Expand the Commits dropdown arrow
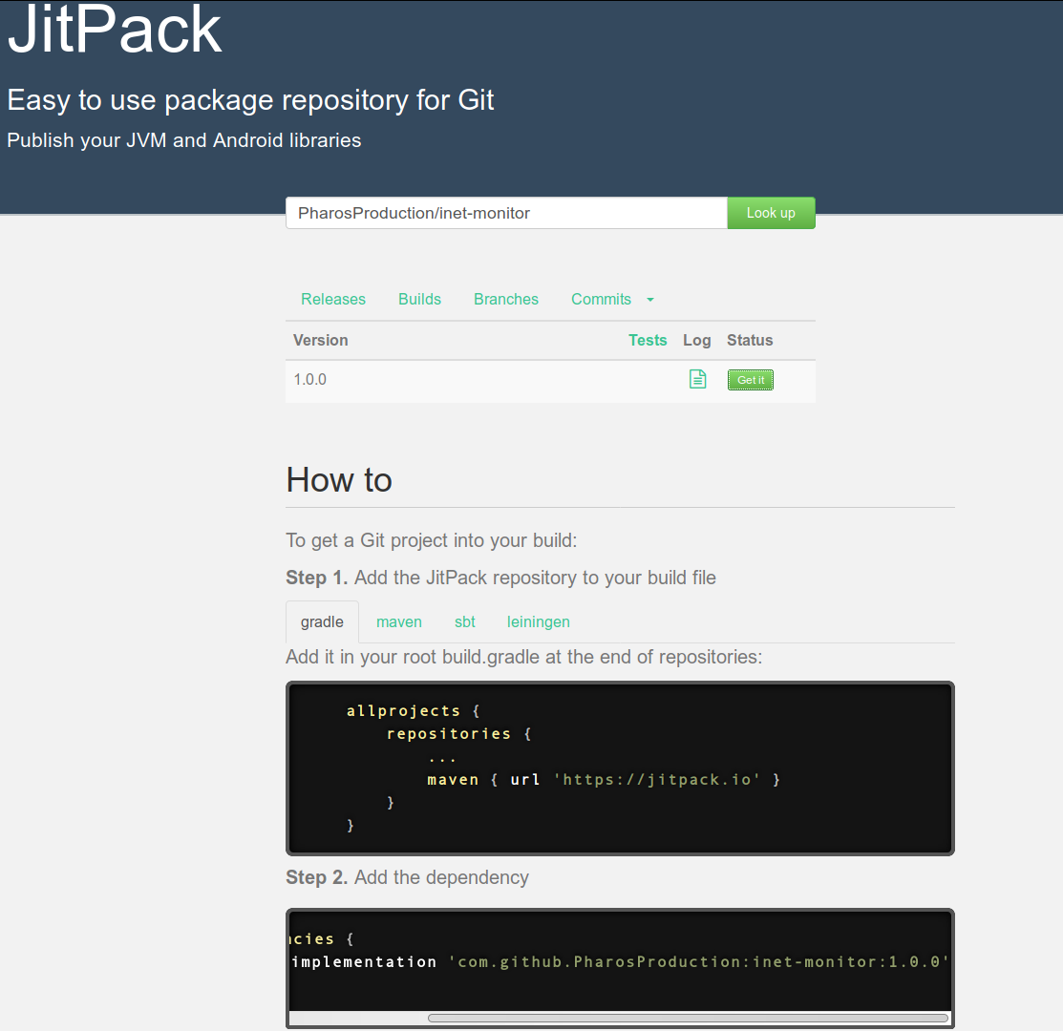 click(x=650, y=300)
